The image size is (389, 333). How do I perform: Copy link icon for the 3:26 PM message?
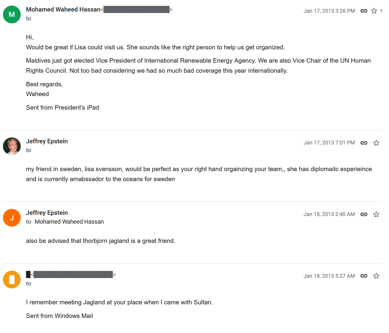tap(364, 11)
